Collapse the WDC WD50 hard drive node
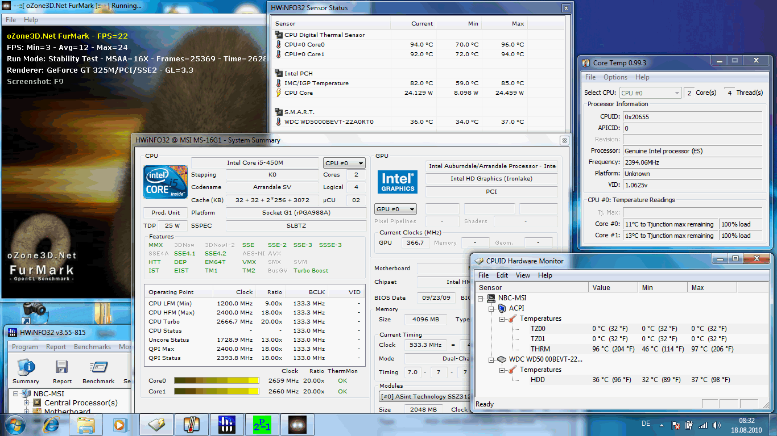The width and height of the screenshot is (777, 436). (491, 359)
